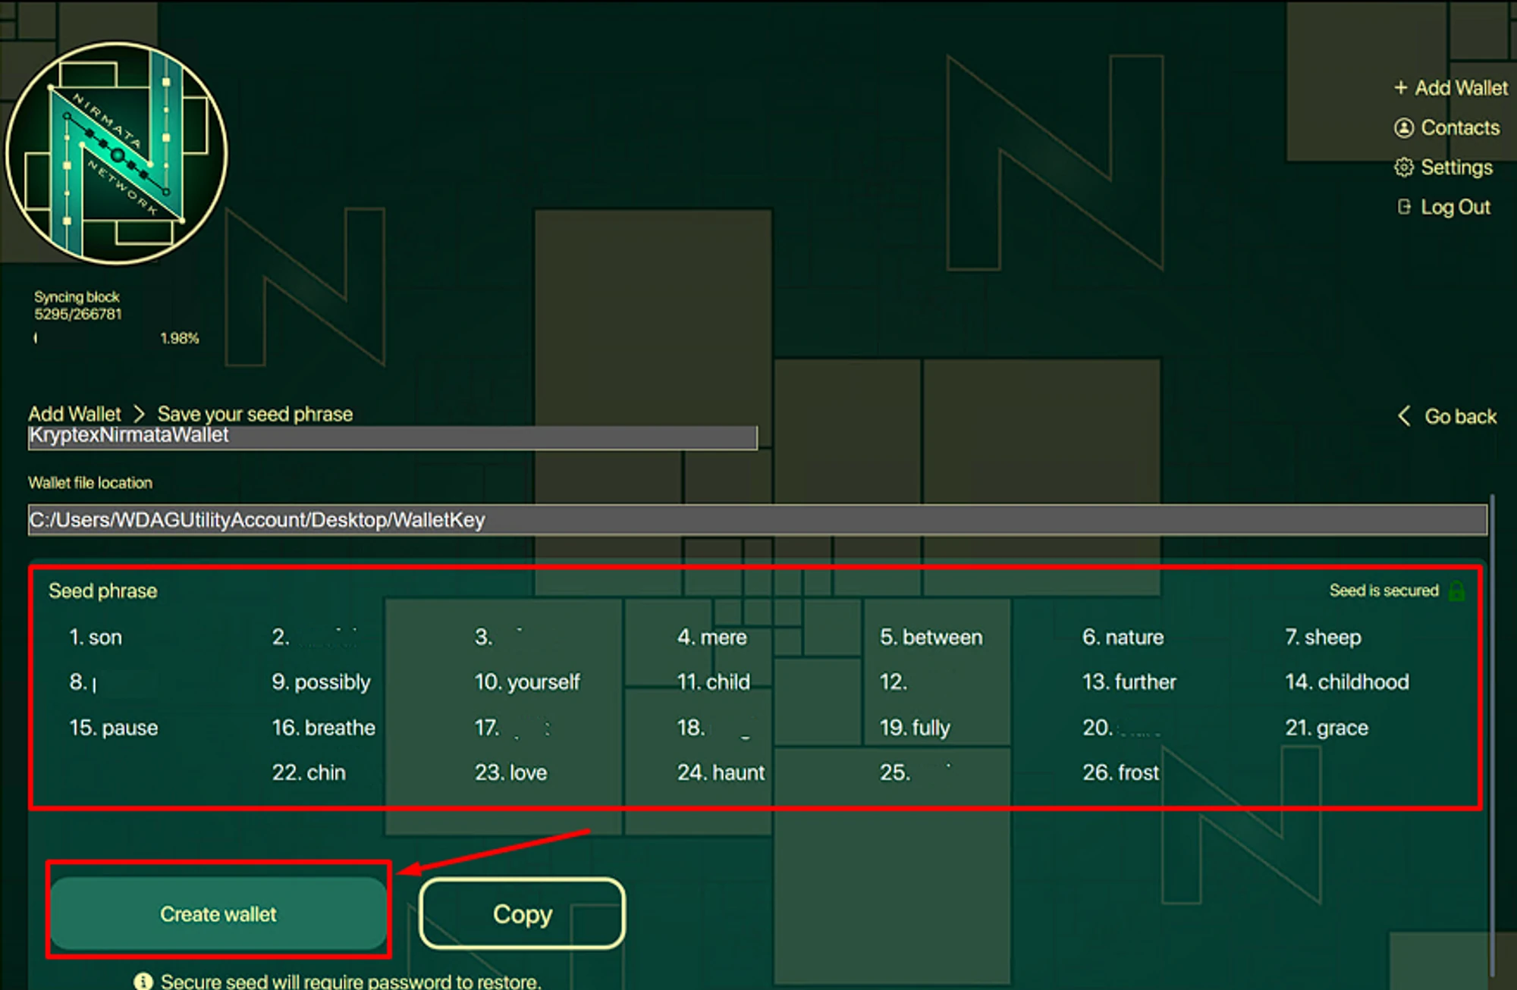Viewport: 1517px width, 990px height.
Task: Click the Add Wallet breadcrumb link
Action: [x=74, y=414]
